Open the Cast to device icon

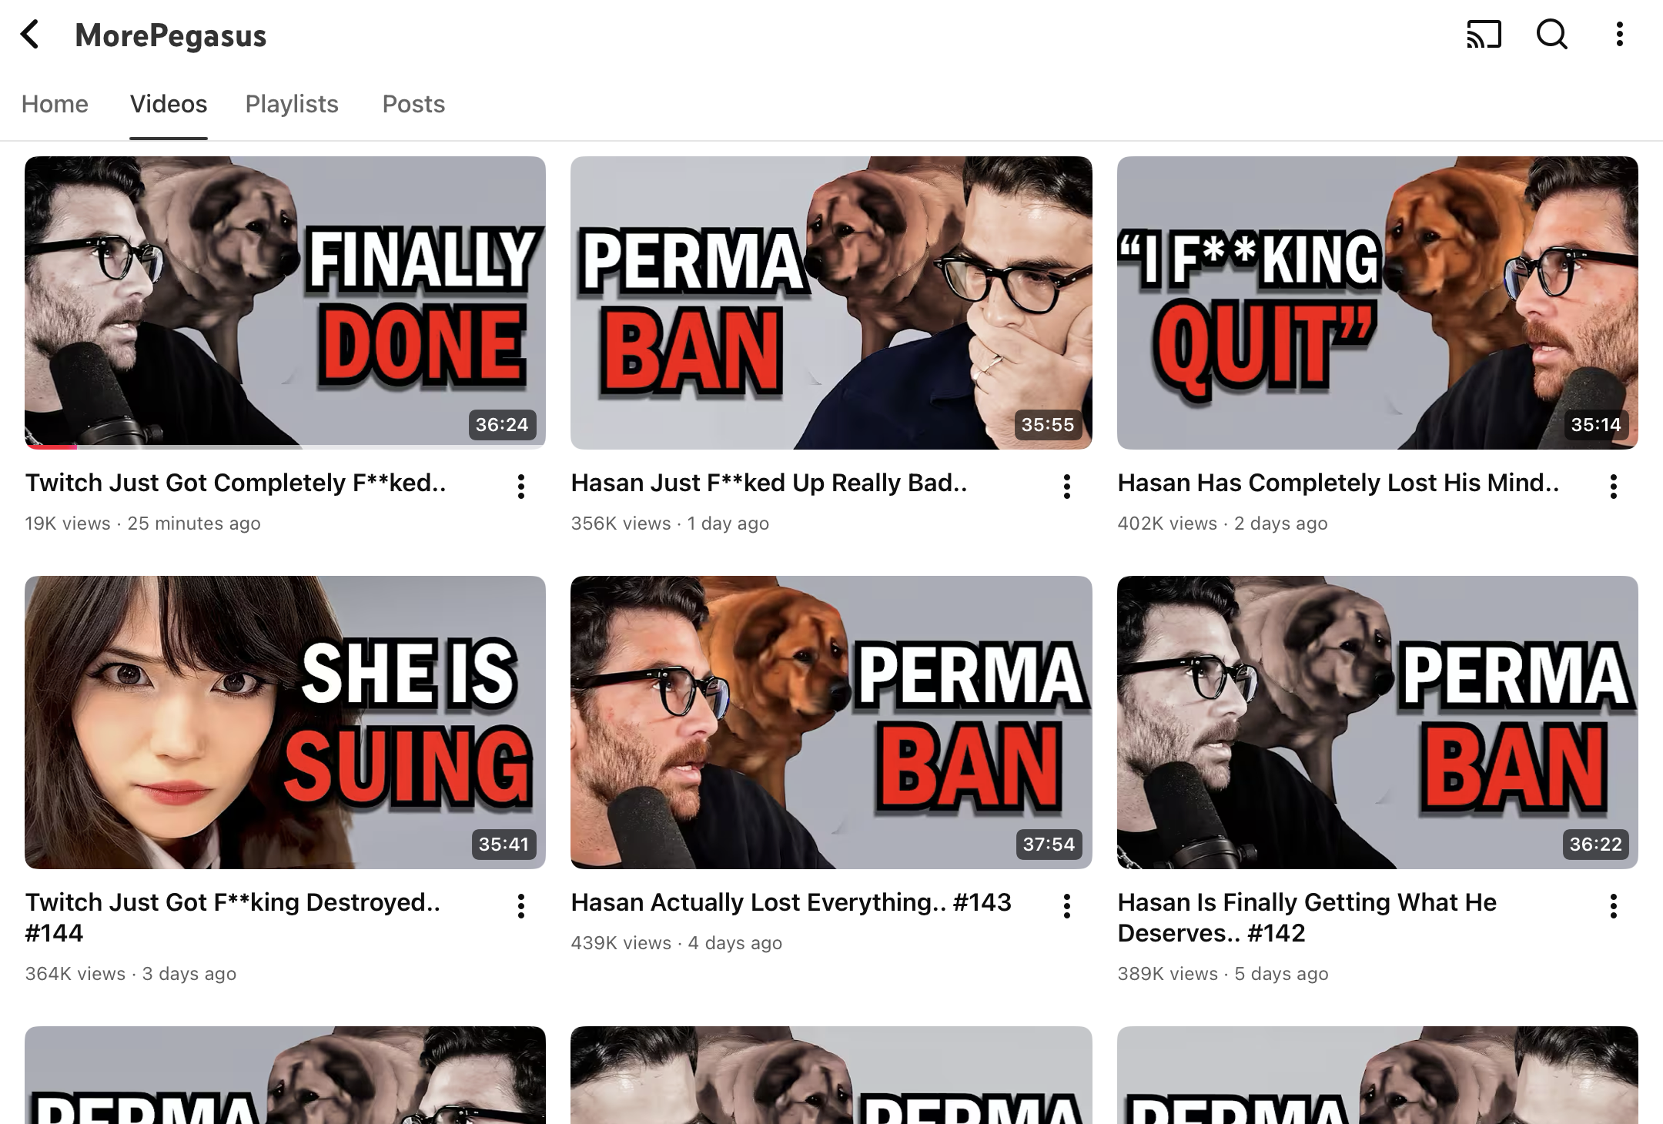tap(1484, 35)
